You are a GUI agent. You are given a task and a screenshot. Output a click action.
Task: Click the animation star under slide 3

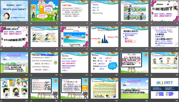coord(61,23)
